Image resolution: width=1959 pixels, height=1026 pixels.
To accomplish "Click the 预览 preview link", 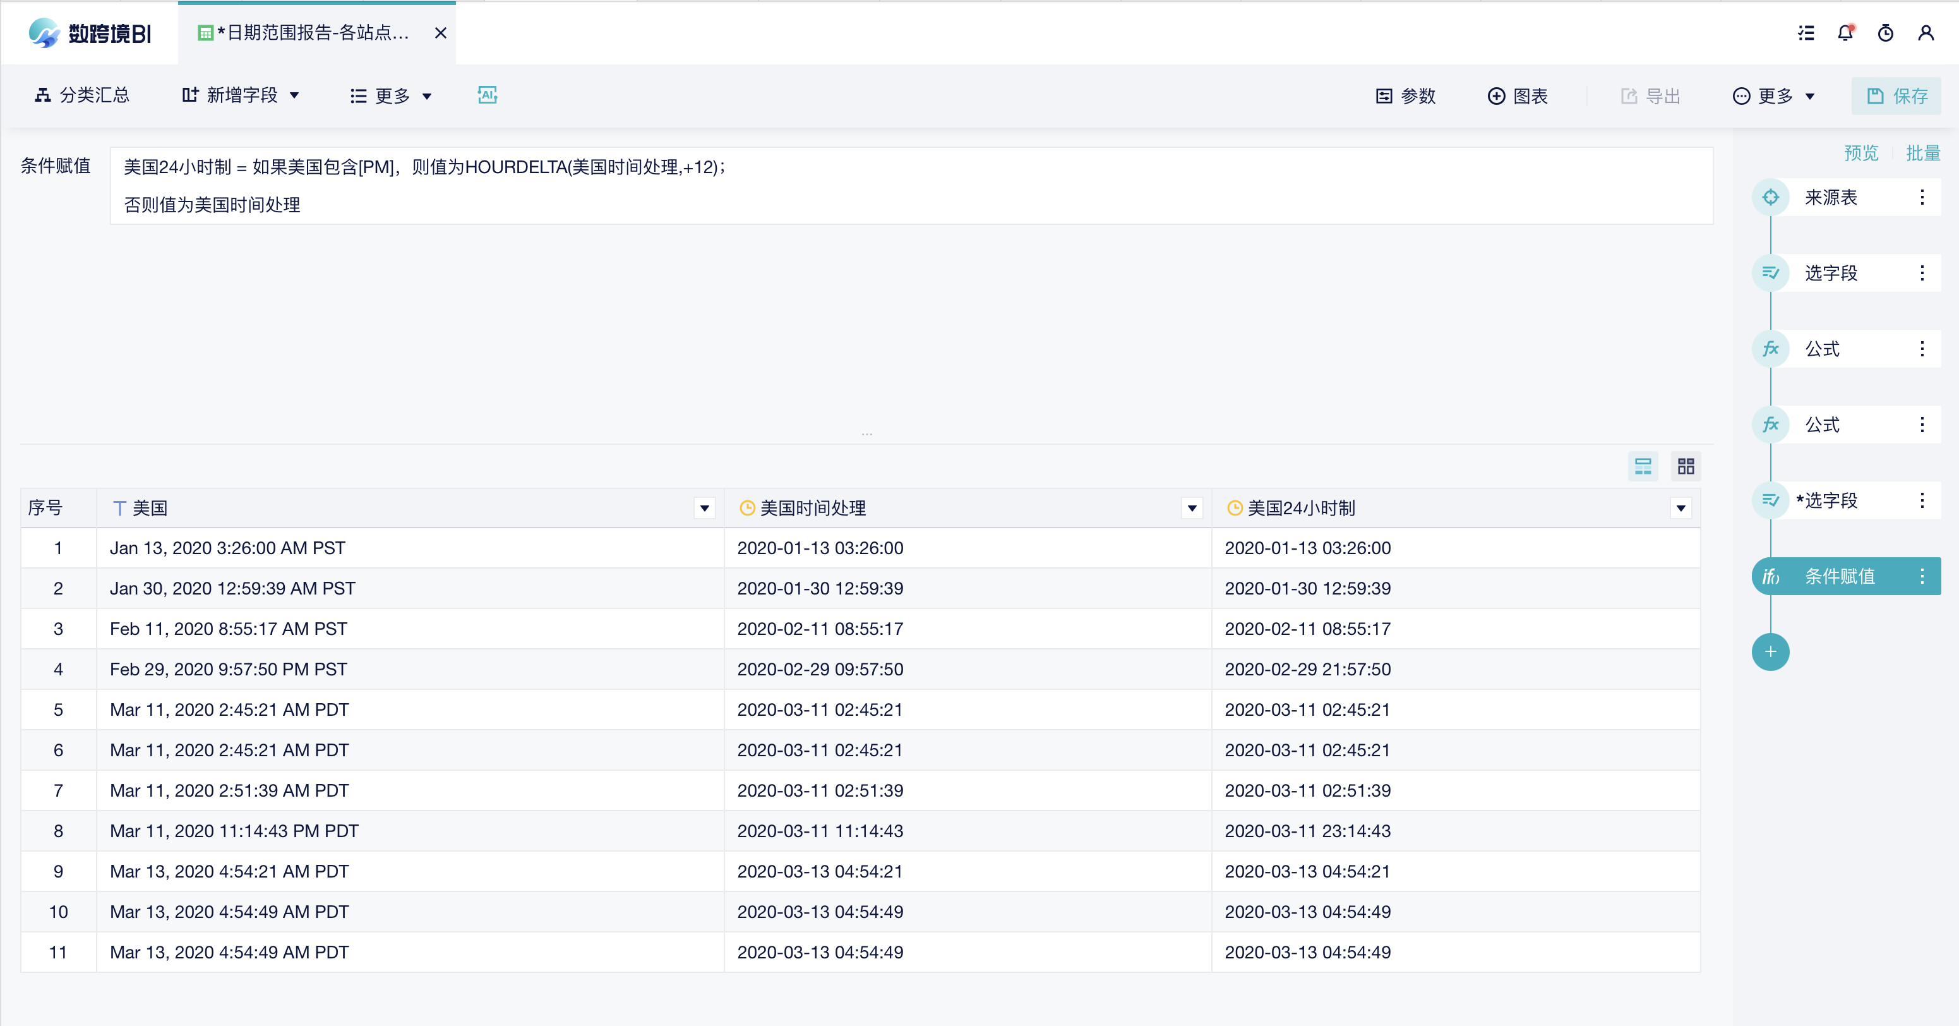I will pyautogui.click(x=1860, y=153).
